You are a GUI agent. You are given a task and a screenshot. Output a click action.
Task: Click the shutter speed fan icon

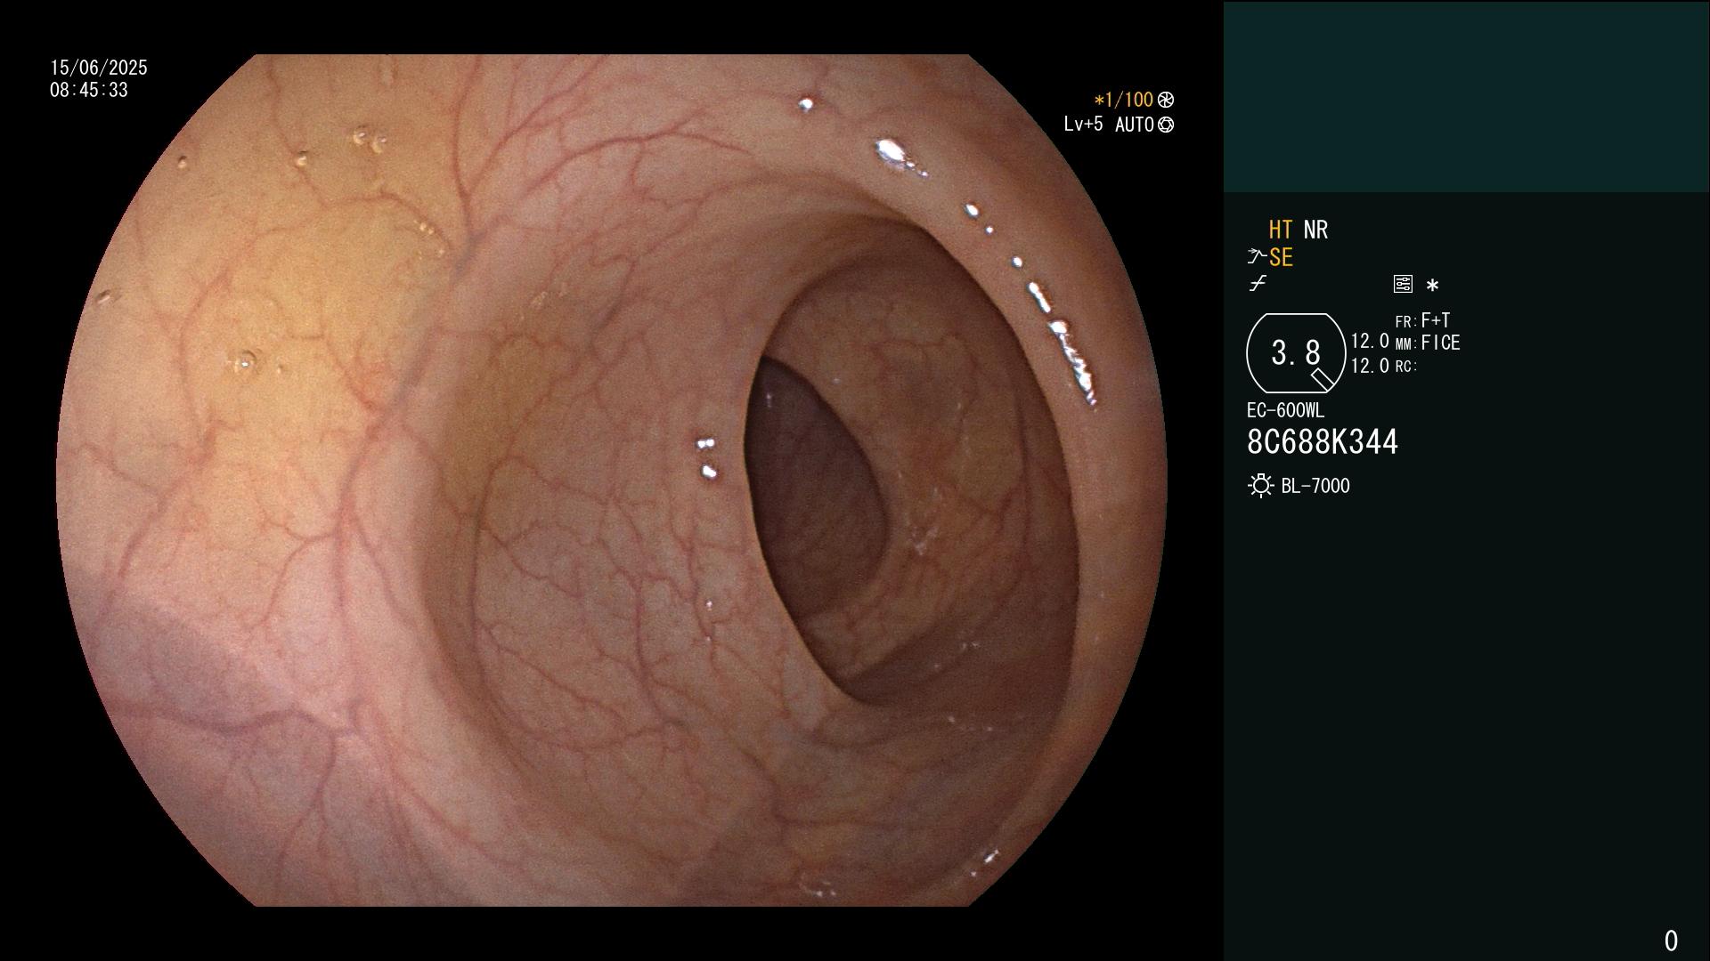click(1166, 100)
